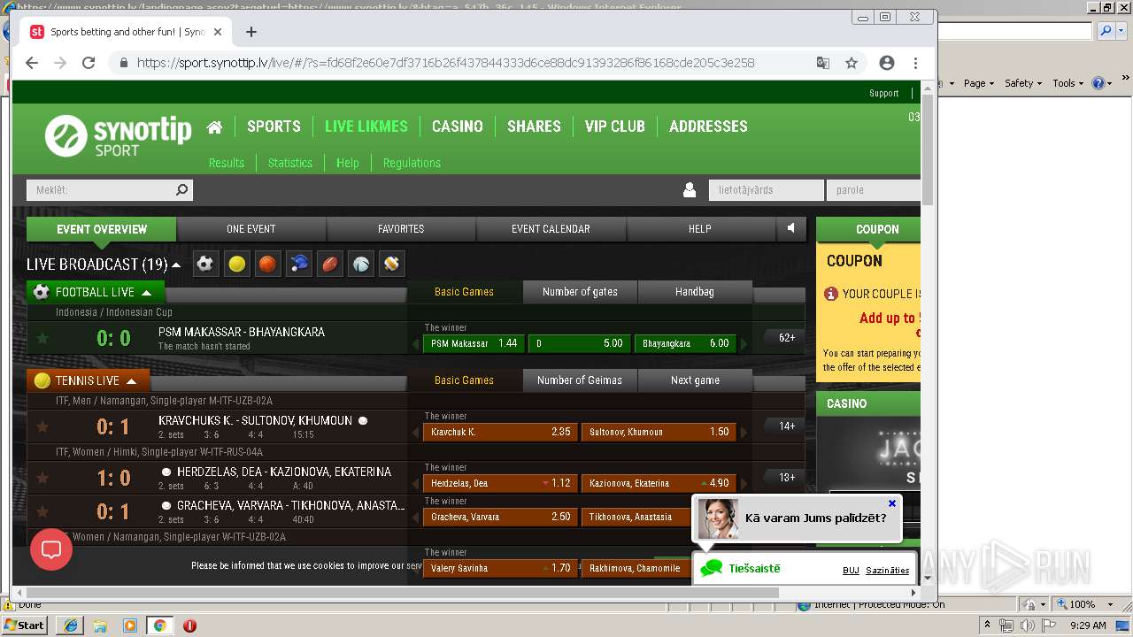The width and height of the screenshot is (1133, 637).
Task: Open the taskbar media player icon
Action: (x=129, y=625)
